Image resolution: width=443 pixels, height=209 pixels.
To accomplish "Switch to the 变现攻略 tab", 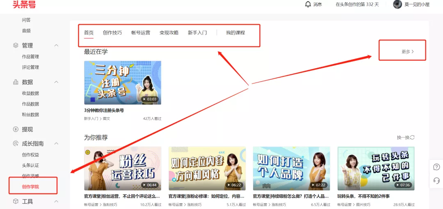I will tap(169, 32).
